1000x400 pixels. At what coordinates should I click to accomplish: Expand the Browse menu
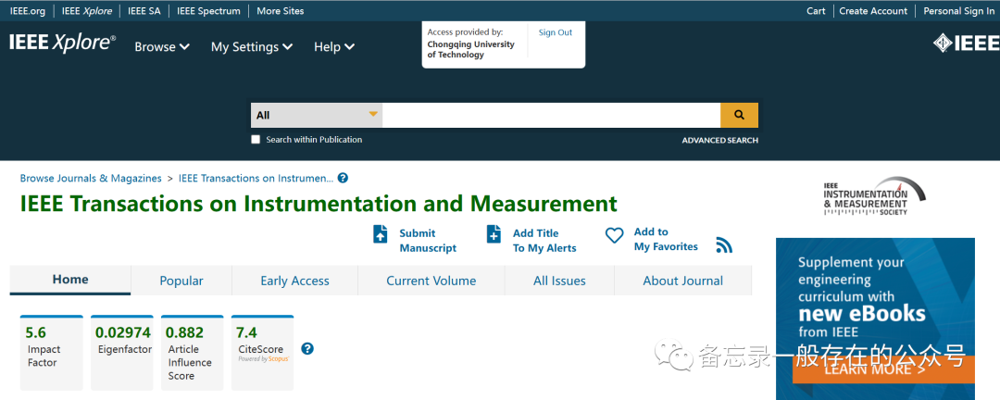(x=162, y=46)
